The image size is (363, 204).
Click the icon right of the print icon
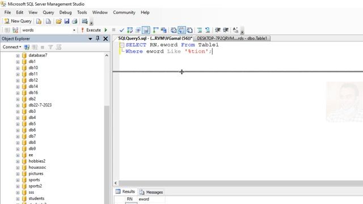tap(85, 22)
